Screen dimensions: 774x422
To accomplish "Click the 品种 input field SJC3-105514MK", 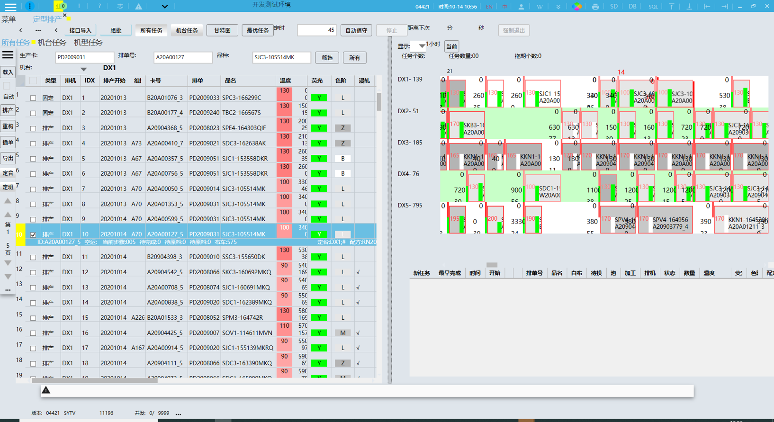I will pos(281,57).
